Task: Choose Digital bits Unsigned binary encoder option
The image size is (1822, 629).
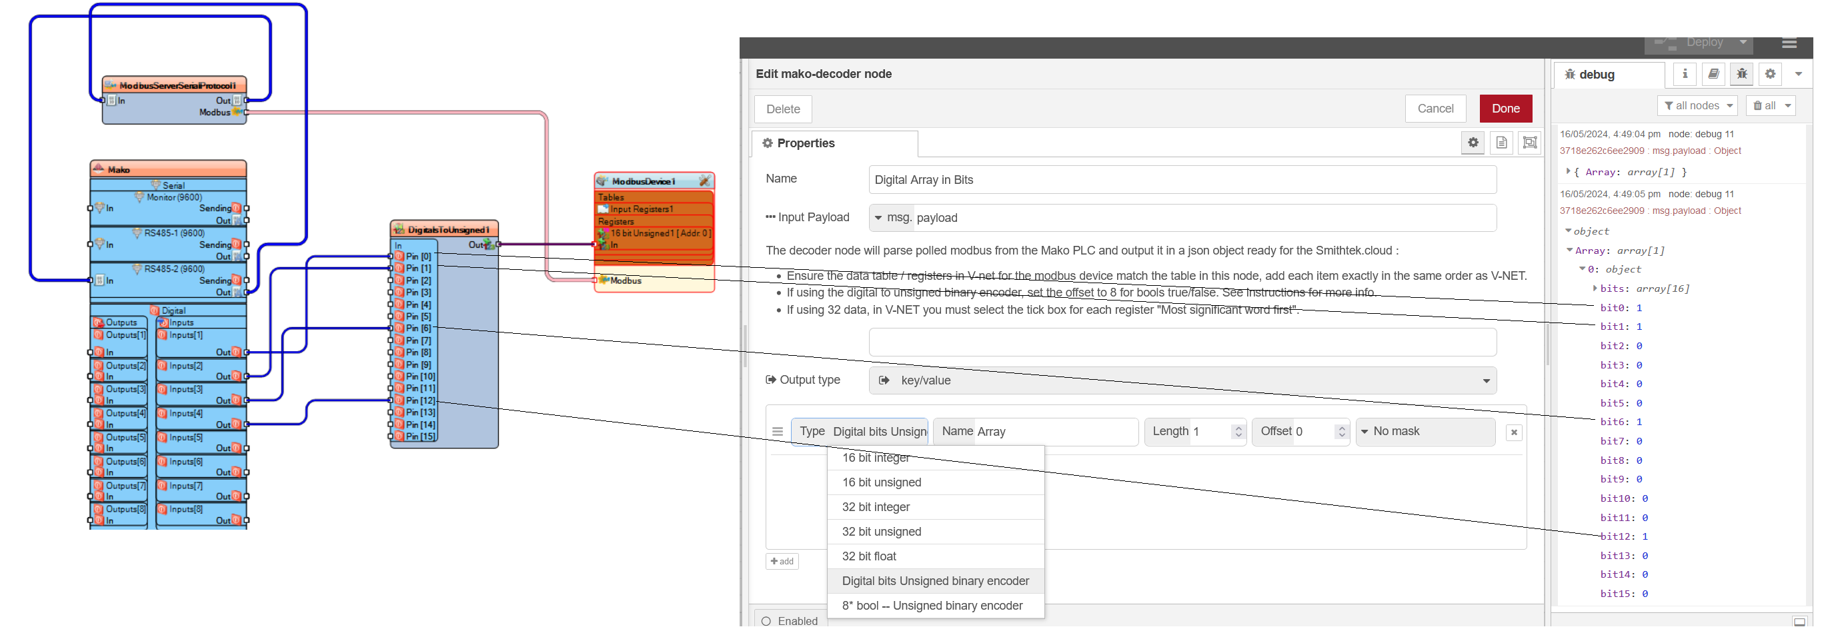Action: 935,582
